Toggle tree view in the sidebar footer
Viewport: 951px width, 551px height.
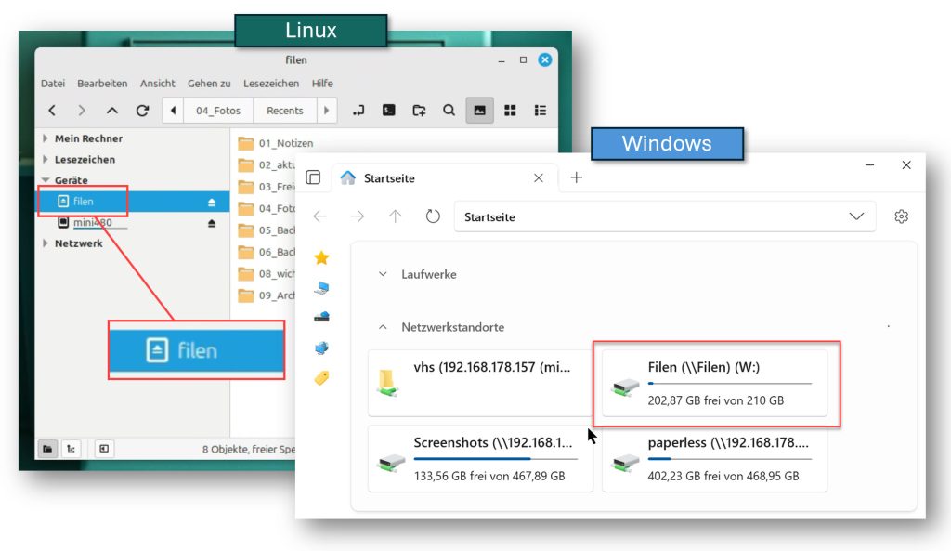[x=71, y=449]
